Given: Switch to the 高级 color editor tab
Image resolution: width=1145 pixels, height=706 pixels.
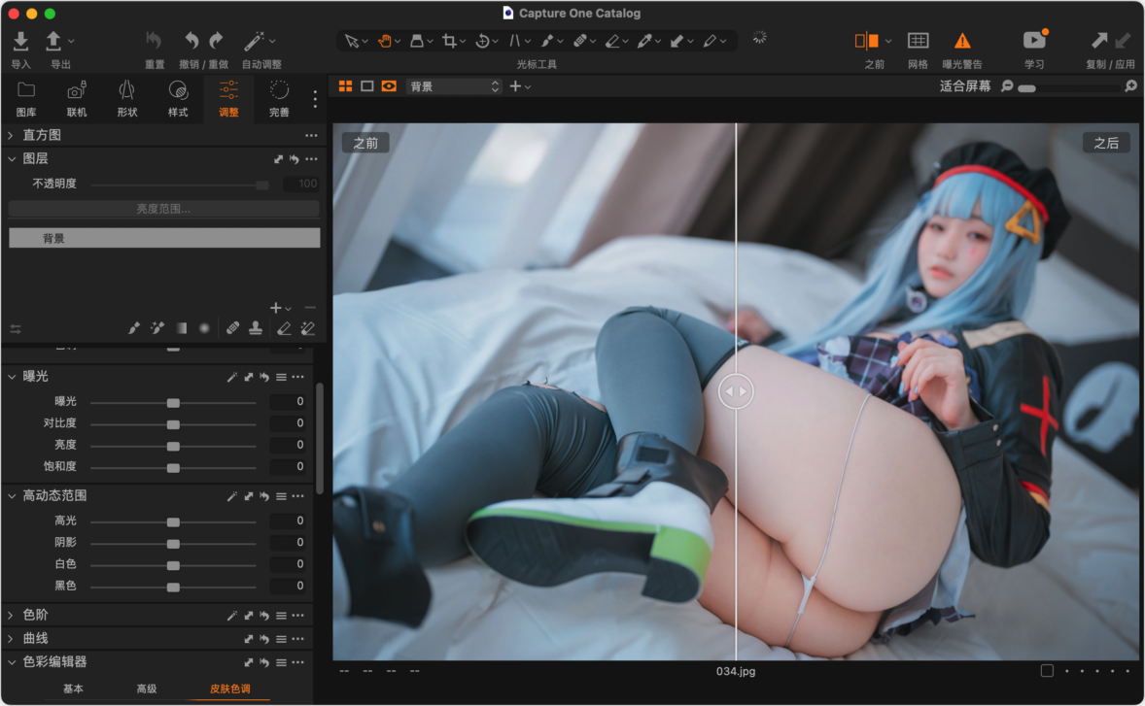Looking at the screenshot, I should pos(147,689).
